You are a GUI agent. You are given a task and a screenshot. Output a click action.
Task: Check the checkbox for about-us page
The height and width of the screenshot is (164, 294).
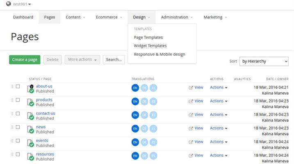tap(18, 87)
